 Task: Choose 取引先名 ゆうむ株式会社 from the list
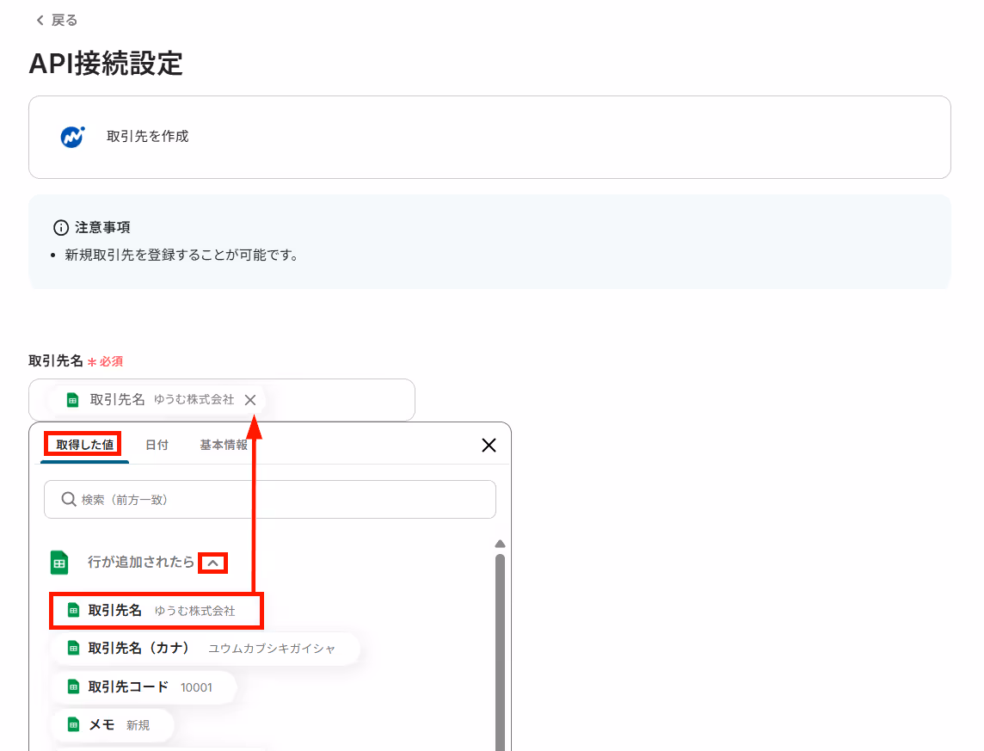(x=157, y=611)
